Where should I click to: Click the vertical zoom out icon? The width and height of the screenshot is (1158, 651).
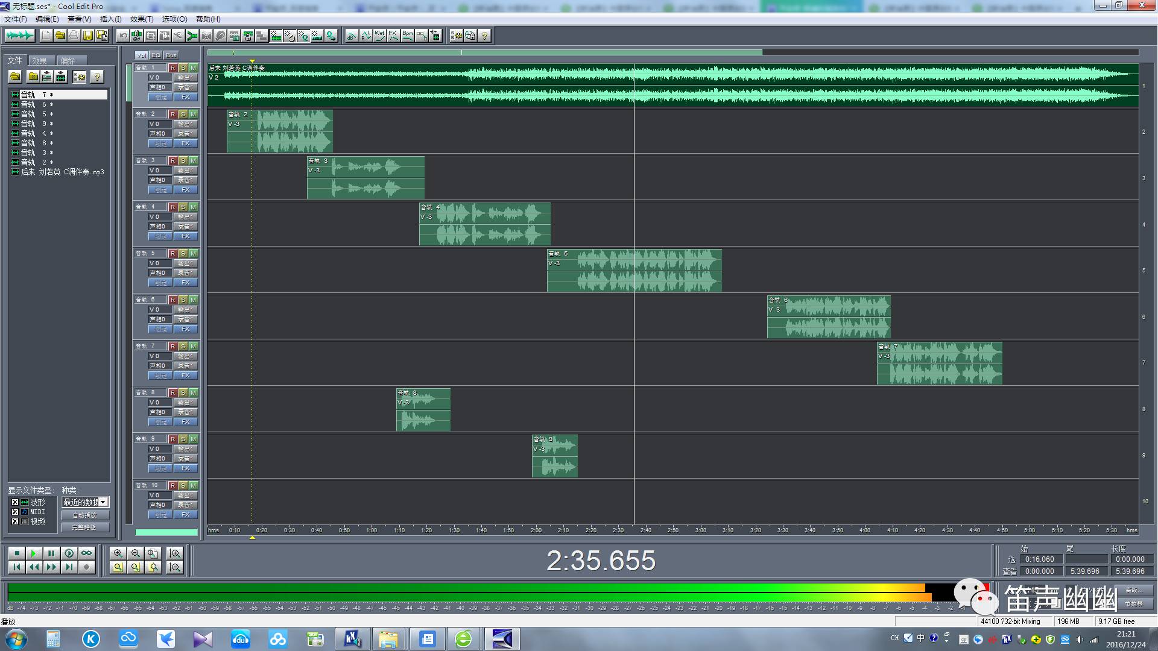(x=175, y=567)
